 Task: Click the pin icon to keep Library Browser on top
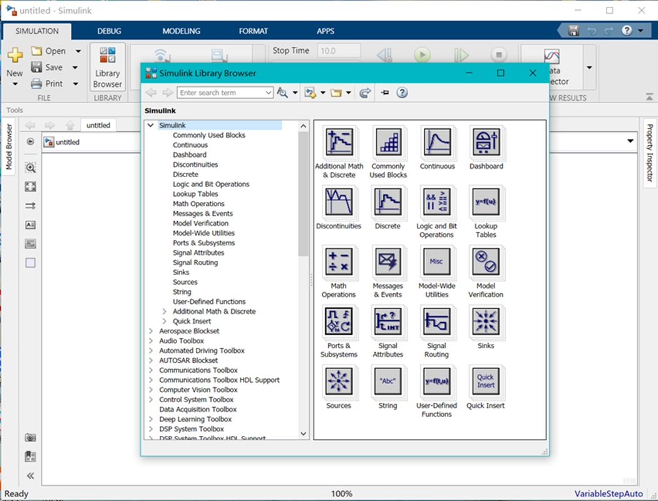tap(385, 93)
